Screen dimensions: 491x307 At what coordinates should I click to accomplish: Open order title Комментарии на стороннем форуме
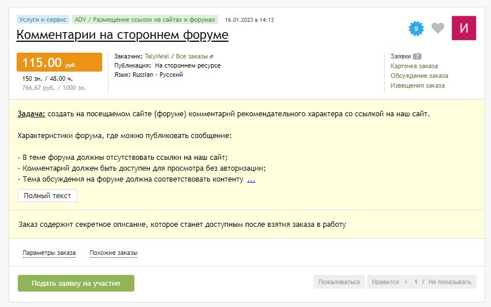point(122,35)
